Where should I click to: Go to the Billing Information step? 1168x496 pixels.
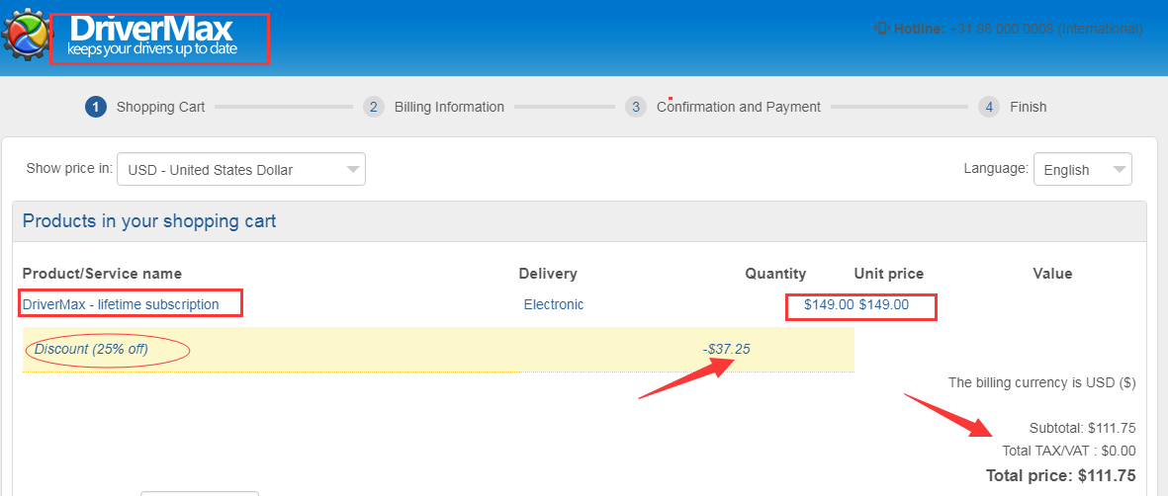(x=449, y=107)
